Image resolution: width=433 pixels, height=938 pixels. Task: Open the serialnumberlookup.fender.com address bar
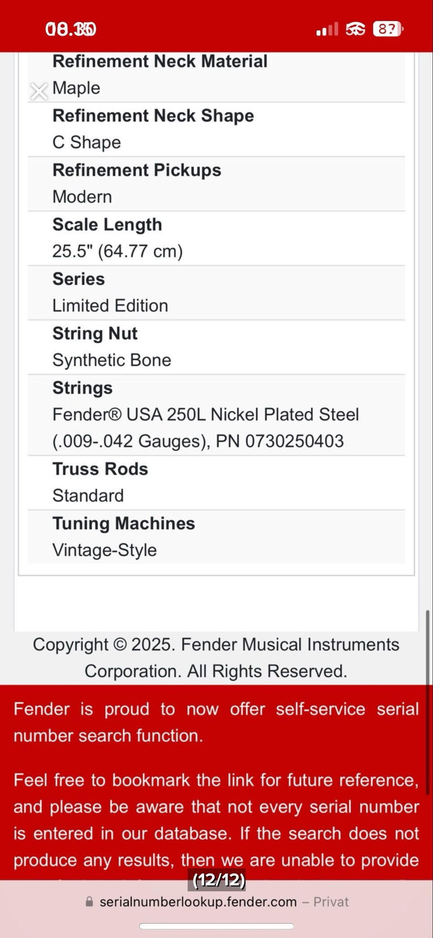[198, 901]
